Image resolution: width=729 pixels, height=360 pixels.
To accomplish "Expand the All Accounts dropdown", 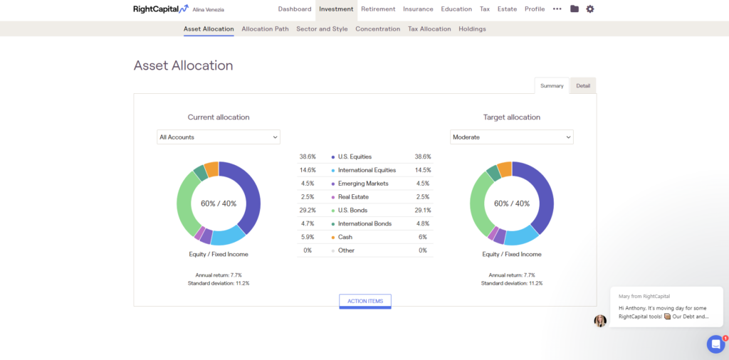I will (218, 137).
